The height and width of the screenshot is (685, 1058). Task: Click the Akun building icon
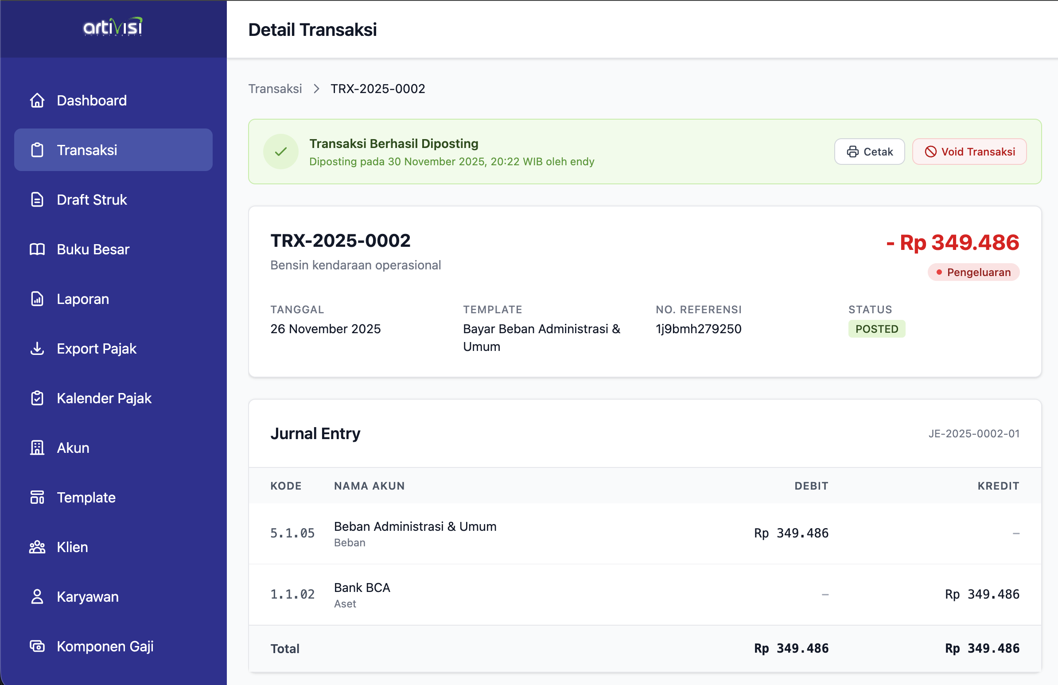click(x=37, y=448)
